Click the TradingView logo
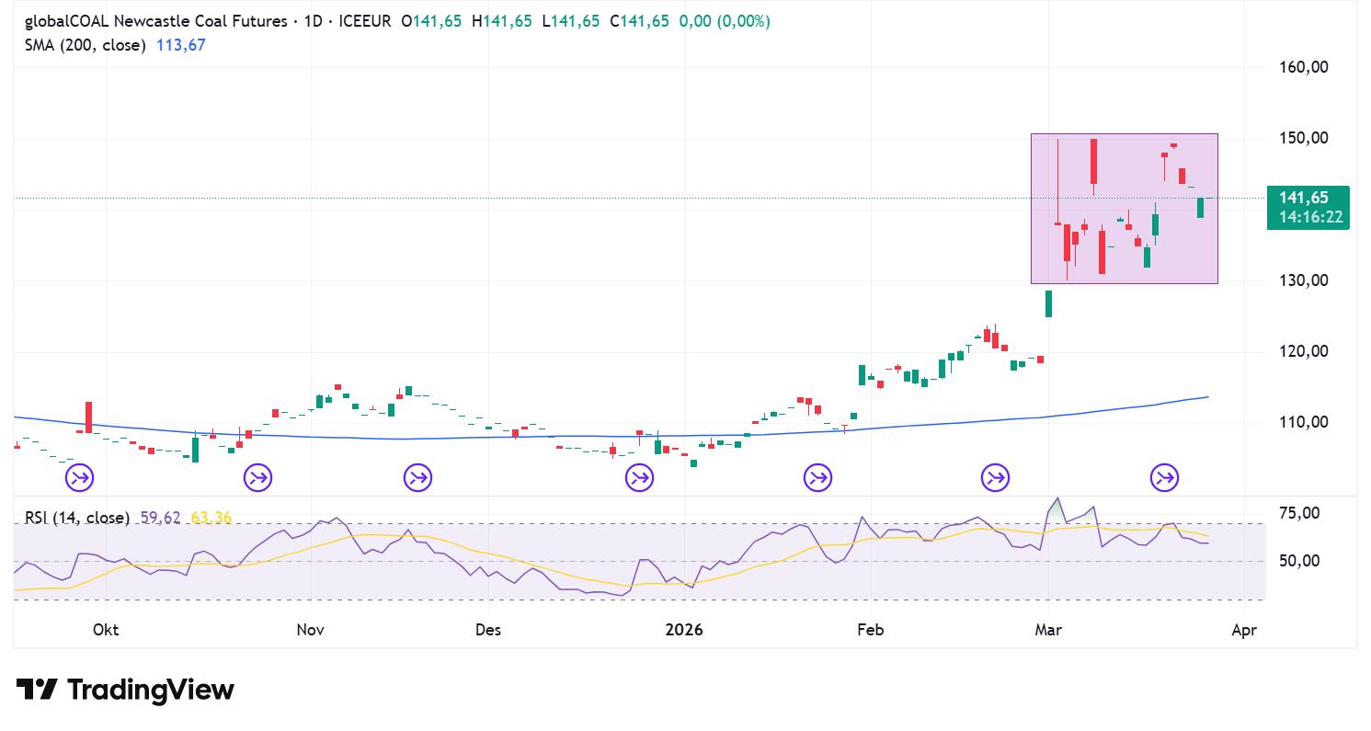1371x731 pixels. 125,690
